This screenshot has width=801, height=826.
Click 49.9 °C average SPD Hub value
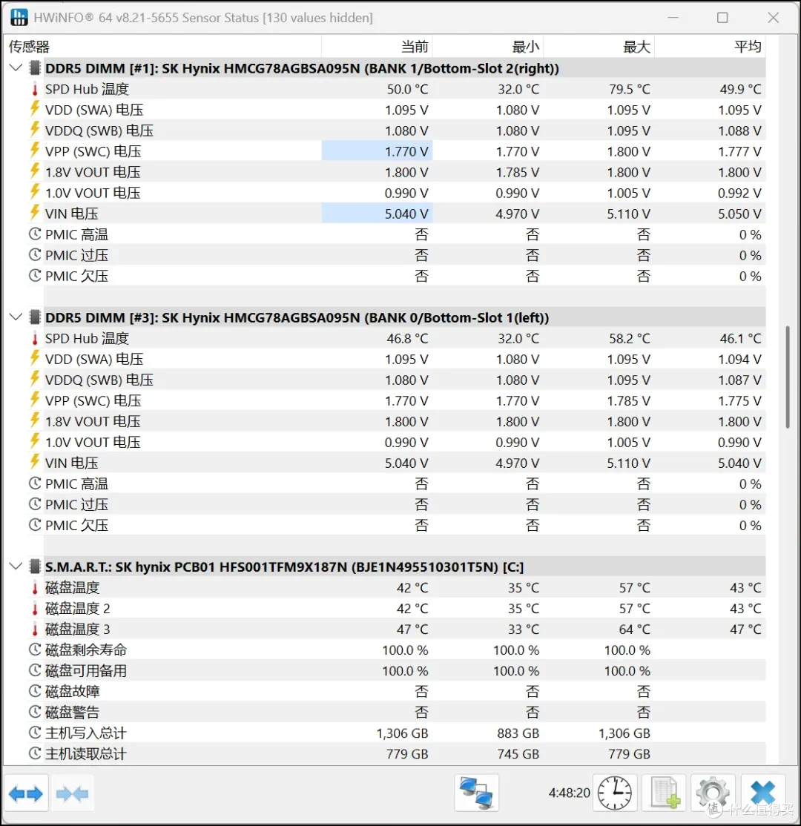click(740, 89)
